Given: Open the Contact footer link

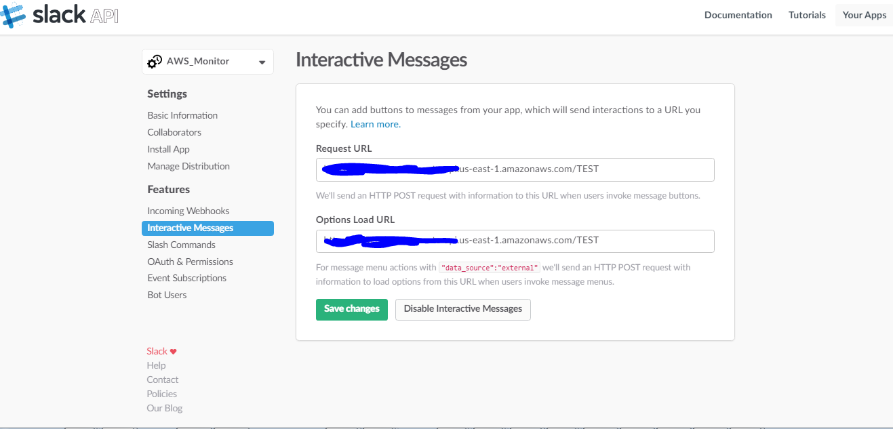Looking at the screenshot, I should [163, 380].
